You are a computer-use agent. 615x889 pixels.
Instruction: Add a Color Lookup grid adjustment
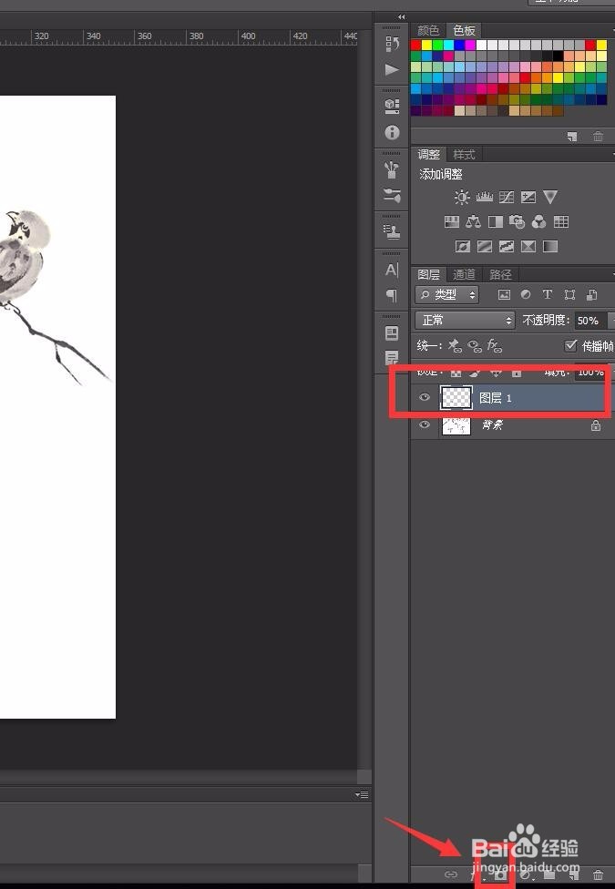coord(561,221)
